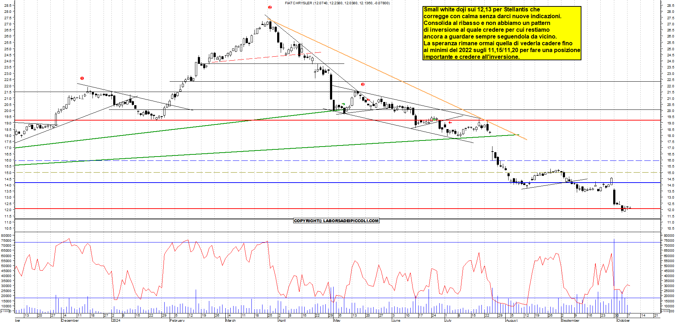Screen dimensions: 675x322
Task: Click the October month label
Action: coord(624,320)
